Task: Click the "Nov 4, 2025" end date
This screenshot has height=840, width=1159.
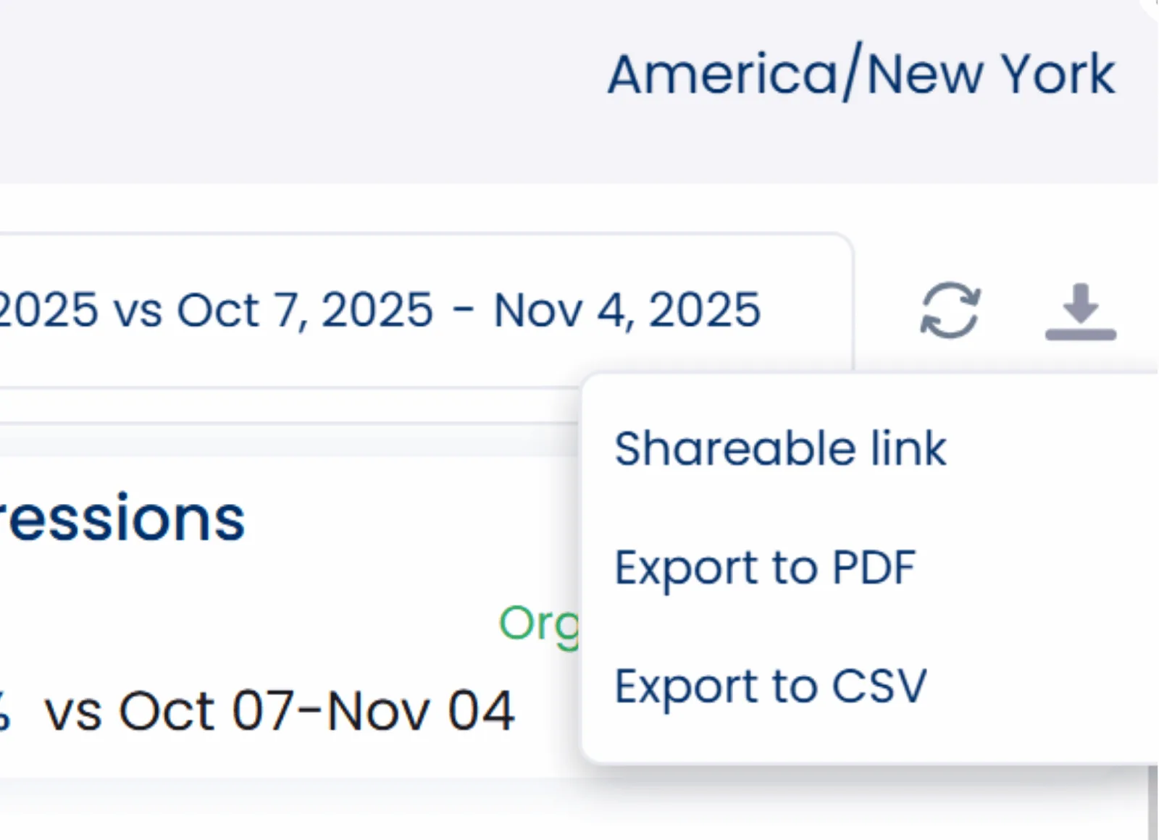Action: point(627,311)
